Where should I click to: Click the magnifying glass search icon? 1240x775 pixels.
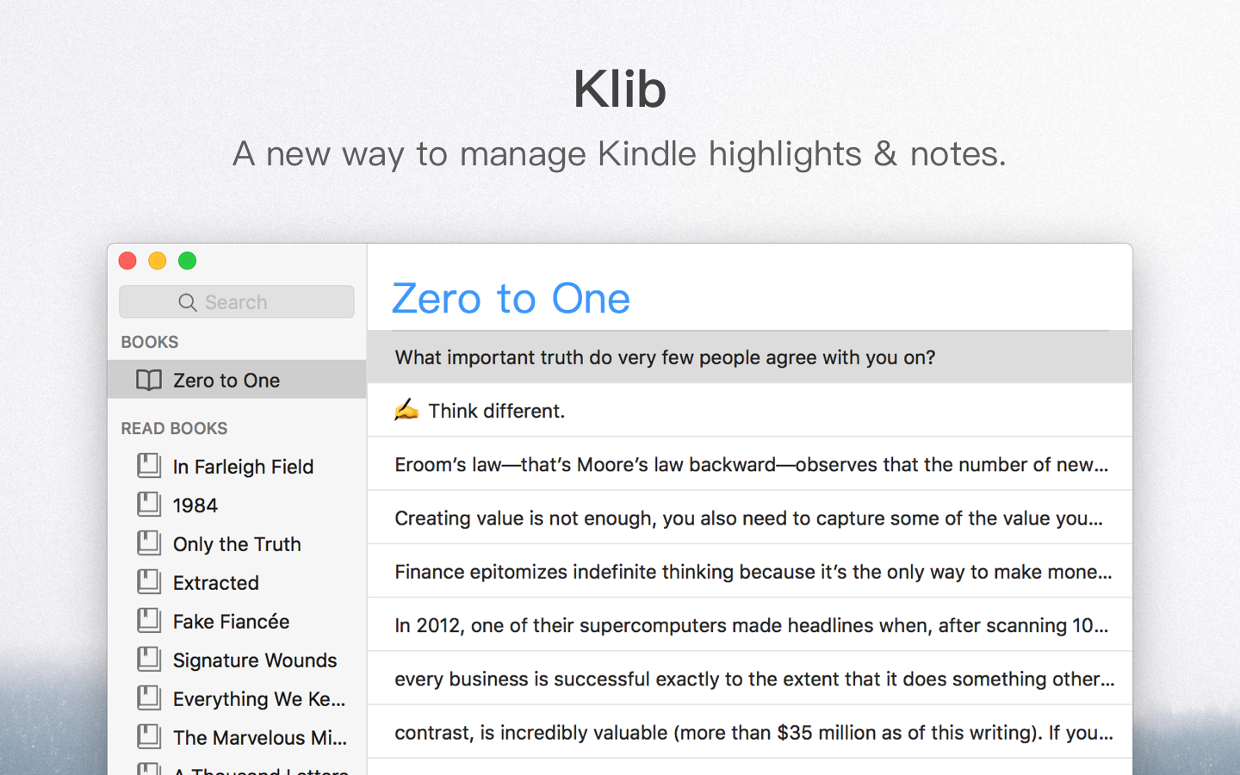[x=187, y=302]
